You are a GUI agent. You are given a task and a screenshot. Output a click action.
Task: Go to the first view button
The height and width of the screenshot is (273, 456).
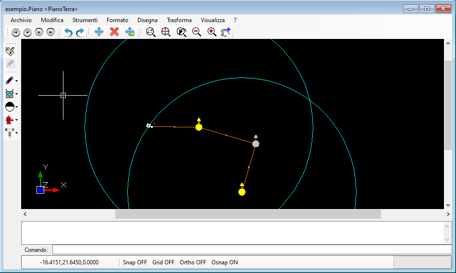click(16, 32)
